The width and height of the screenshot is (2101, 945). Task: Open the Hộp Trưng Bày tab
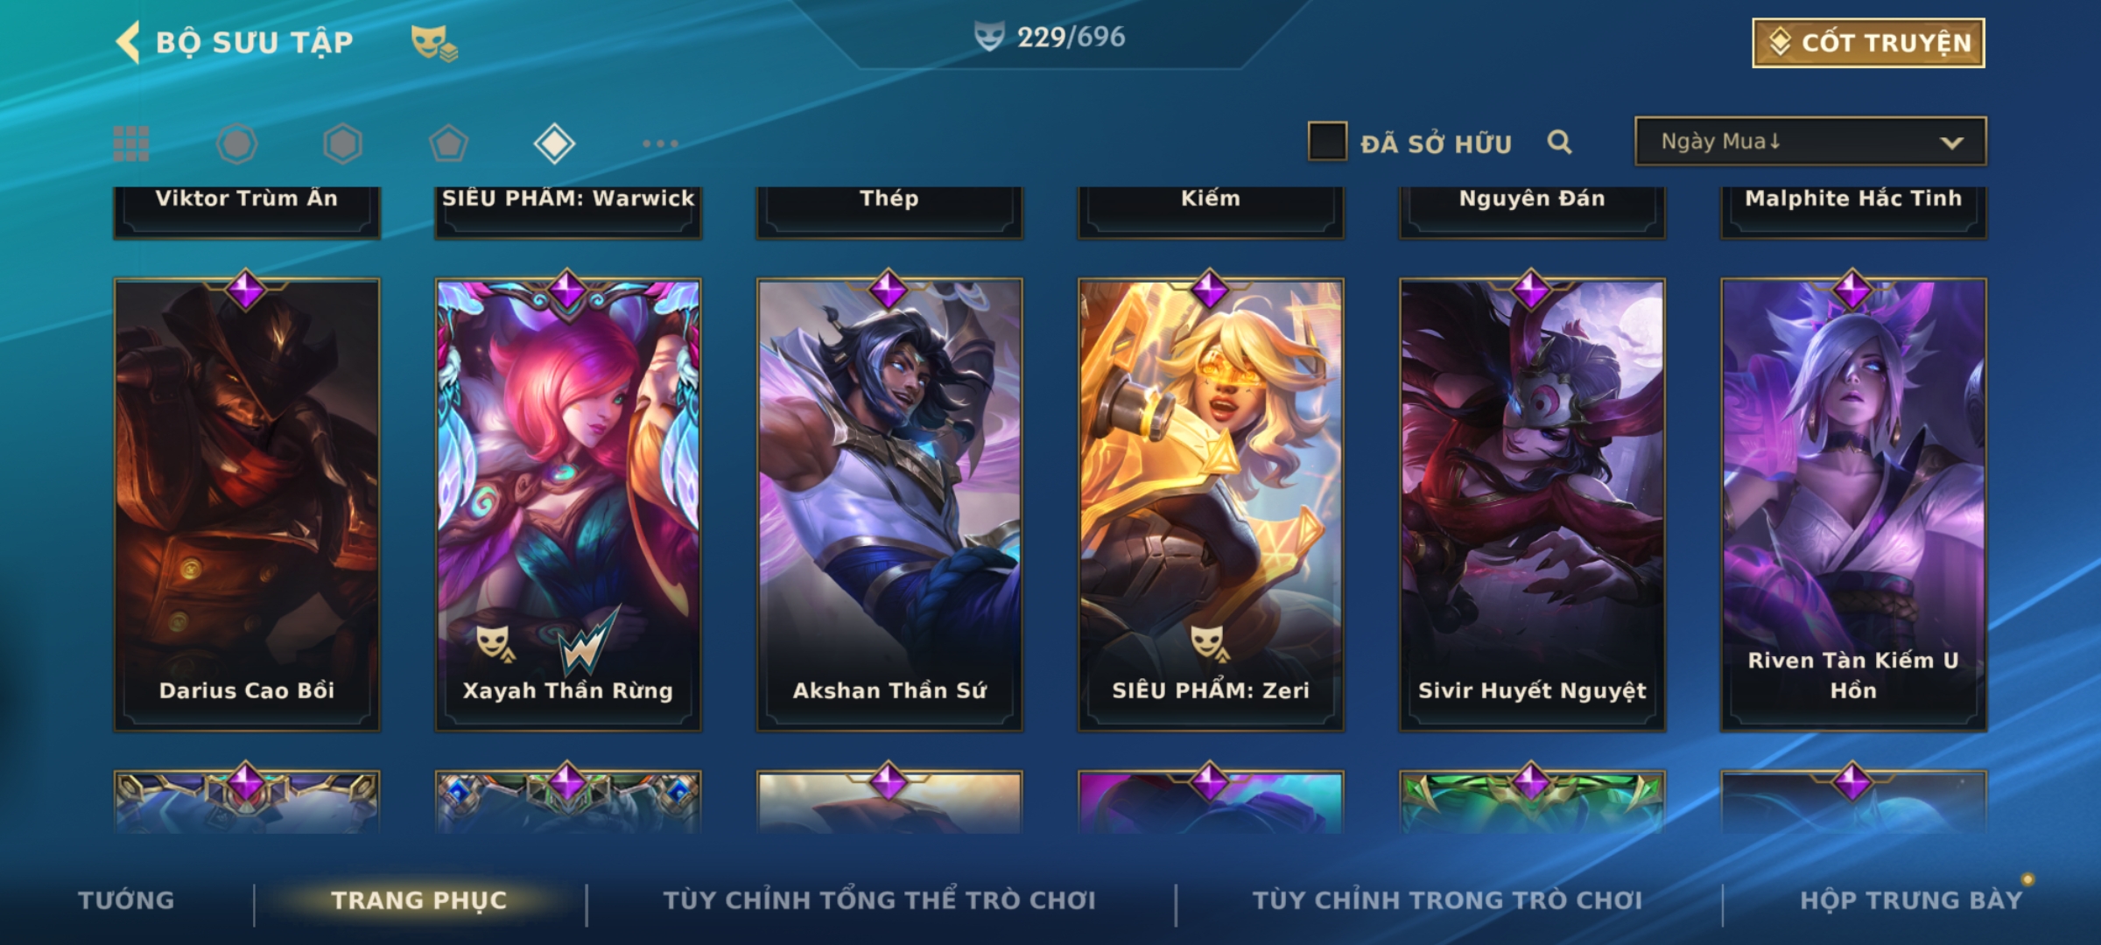pyautogui.click(x=1911, y=900)
